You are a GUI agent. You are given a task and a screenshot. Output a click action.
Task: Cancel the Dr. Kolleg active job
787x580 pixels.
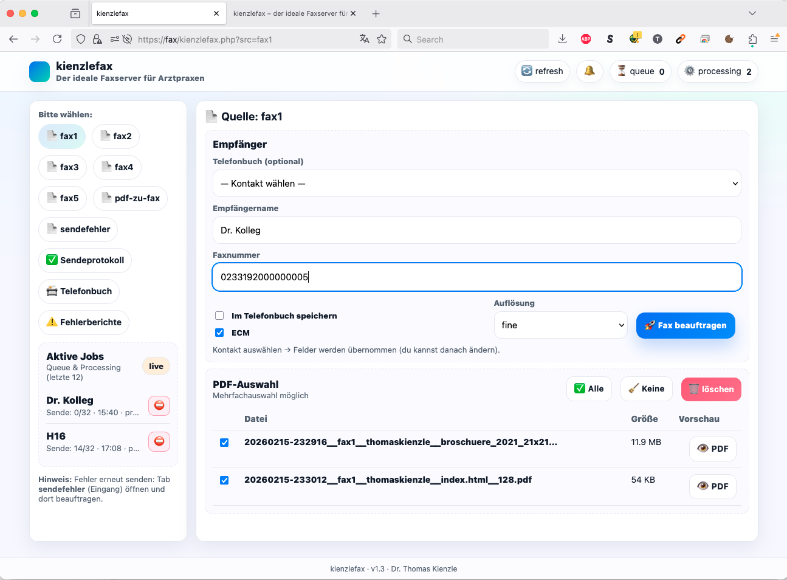[159, 406]
